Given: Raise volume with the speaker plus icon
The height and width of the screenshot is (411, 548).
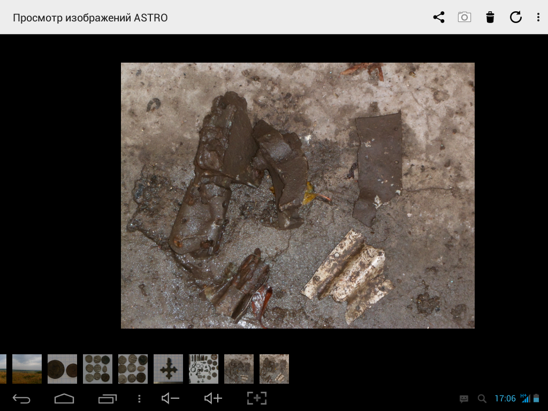Looking at the screenshot, I should [x=213, y=398].
